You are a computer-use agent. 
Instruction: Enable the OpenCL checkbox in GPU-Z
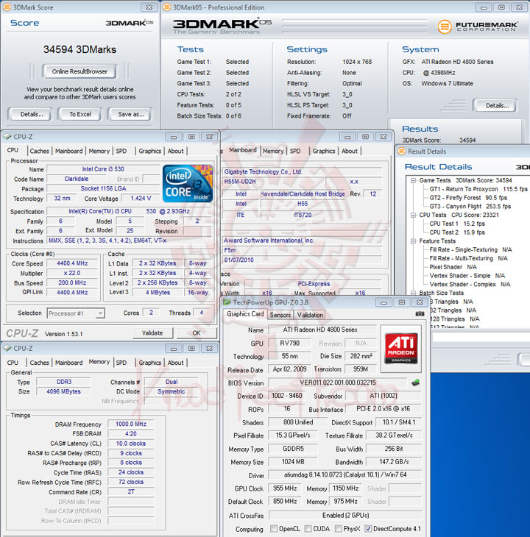274,528
